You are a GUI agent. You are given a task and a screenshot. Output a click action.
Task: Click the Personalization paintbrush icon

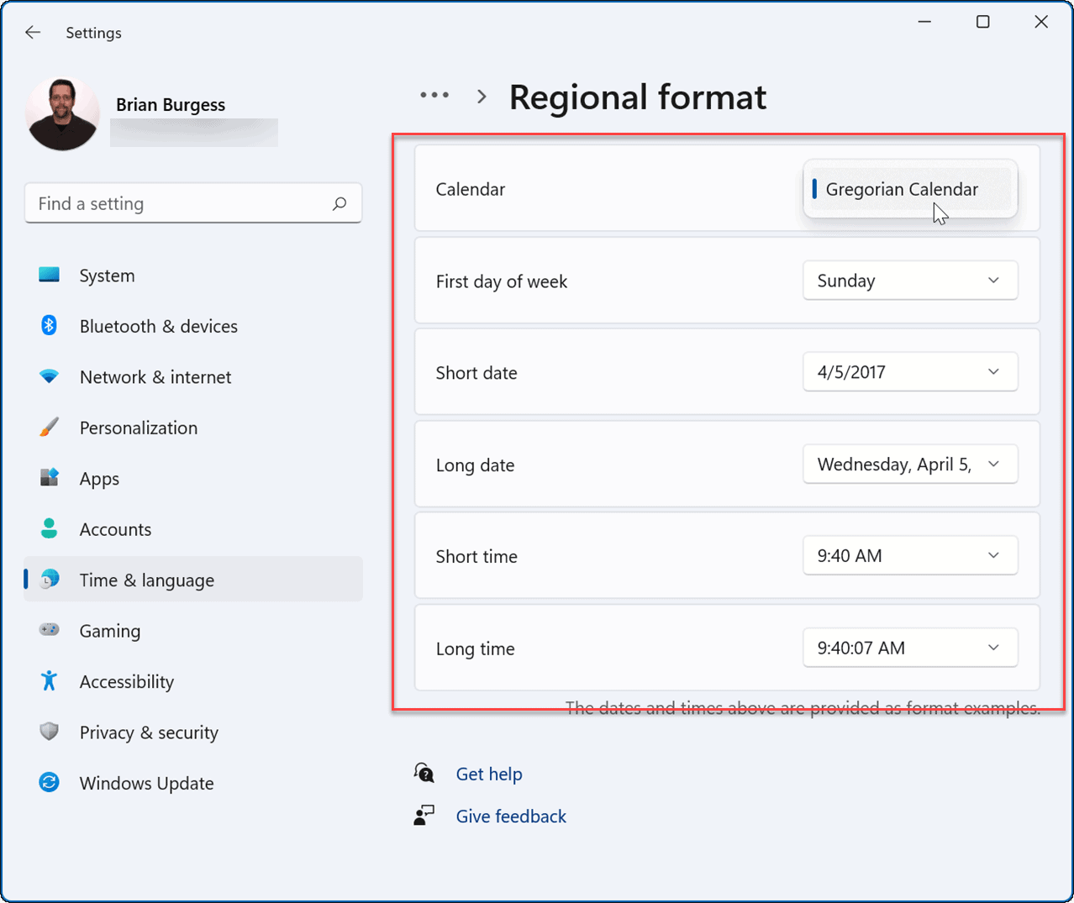(x=50, y=428)
